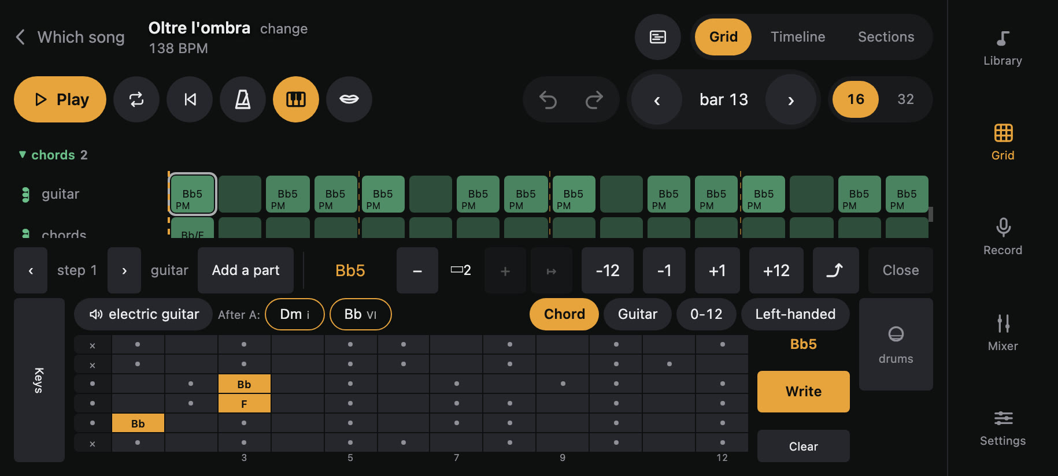1058x476 pixels.
Task: Toggle the metronome icon
Action: [243, 99]
